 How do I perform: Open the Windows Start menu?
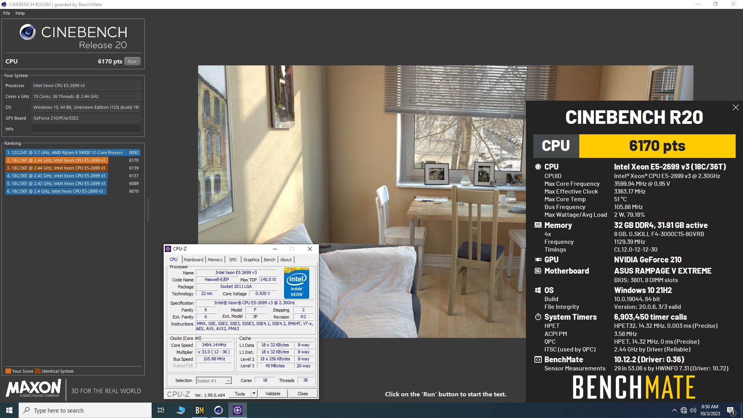pyautogui.click(x=9, y=410)
